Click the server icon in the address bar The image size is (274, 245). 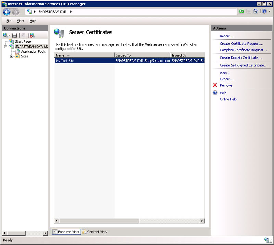click(29, 12)
